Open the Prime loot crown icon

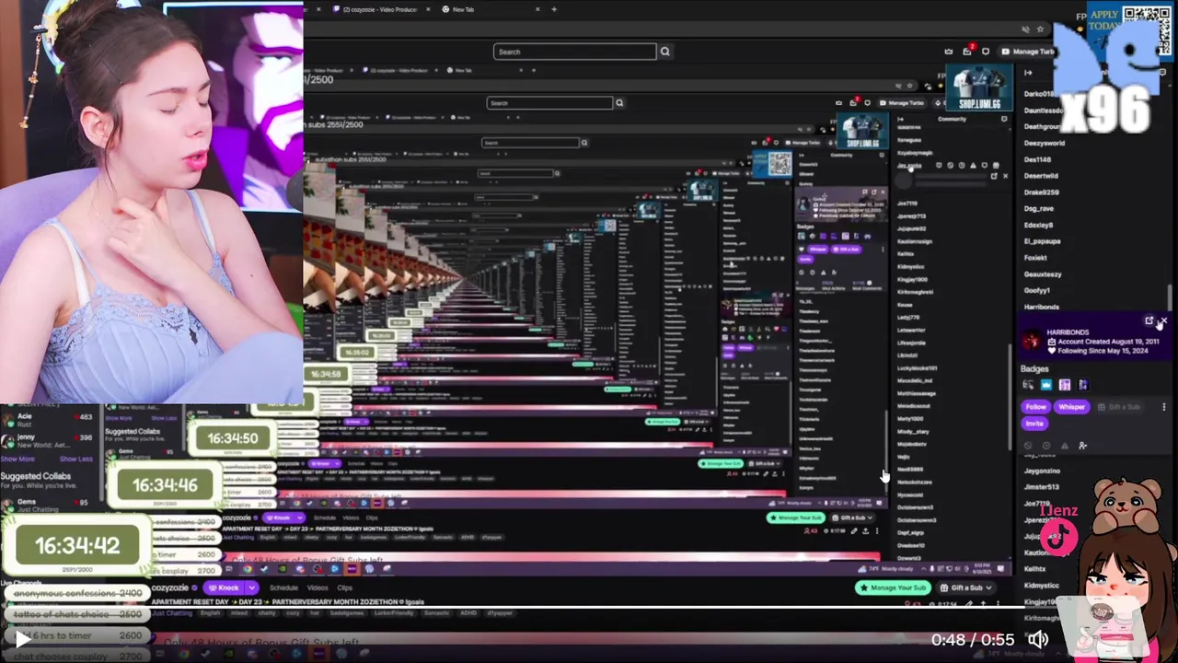point(949,52)
